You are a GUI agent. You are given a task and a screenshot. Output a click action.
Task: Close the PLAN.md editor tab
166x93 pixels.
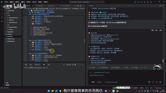33,6
